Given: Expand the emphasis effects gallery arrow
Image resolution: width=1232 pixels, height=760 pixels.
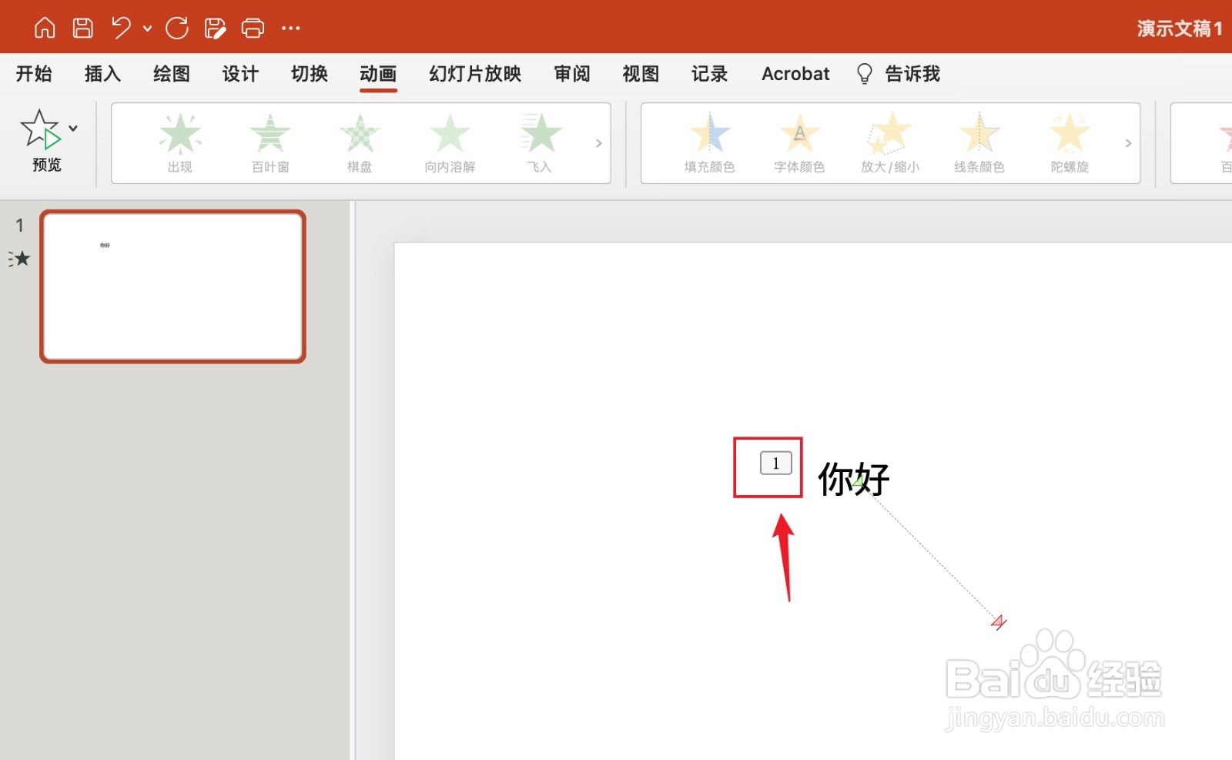Looking at the screenshot, I should click(x=1128, y=143).
